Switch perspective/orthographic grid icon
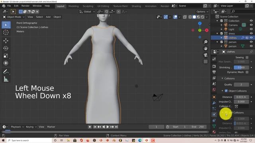This screenshot has height=143, width=255. (x=206, y=62)
